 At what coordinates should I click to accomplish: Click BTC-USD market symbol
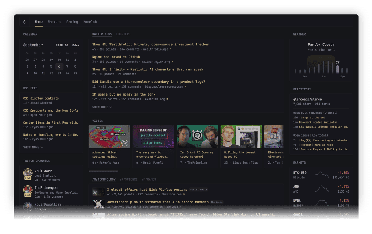pos(300,173)
